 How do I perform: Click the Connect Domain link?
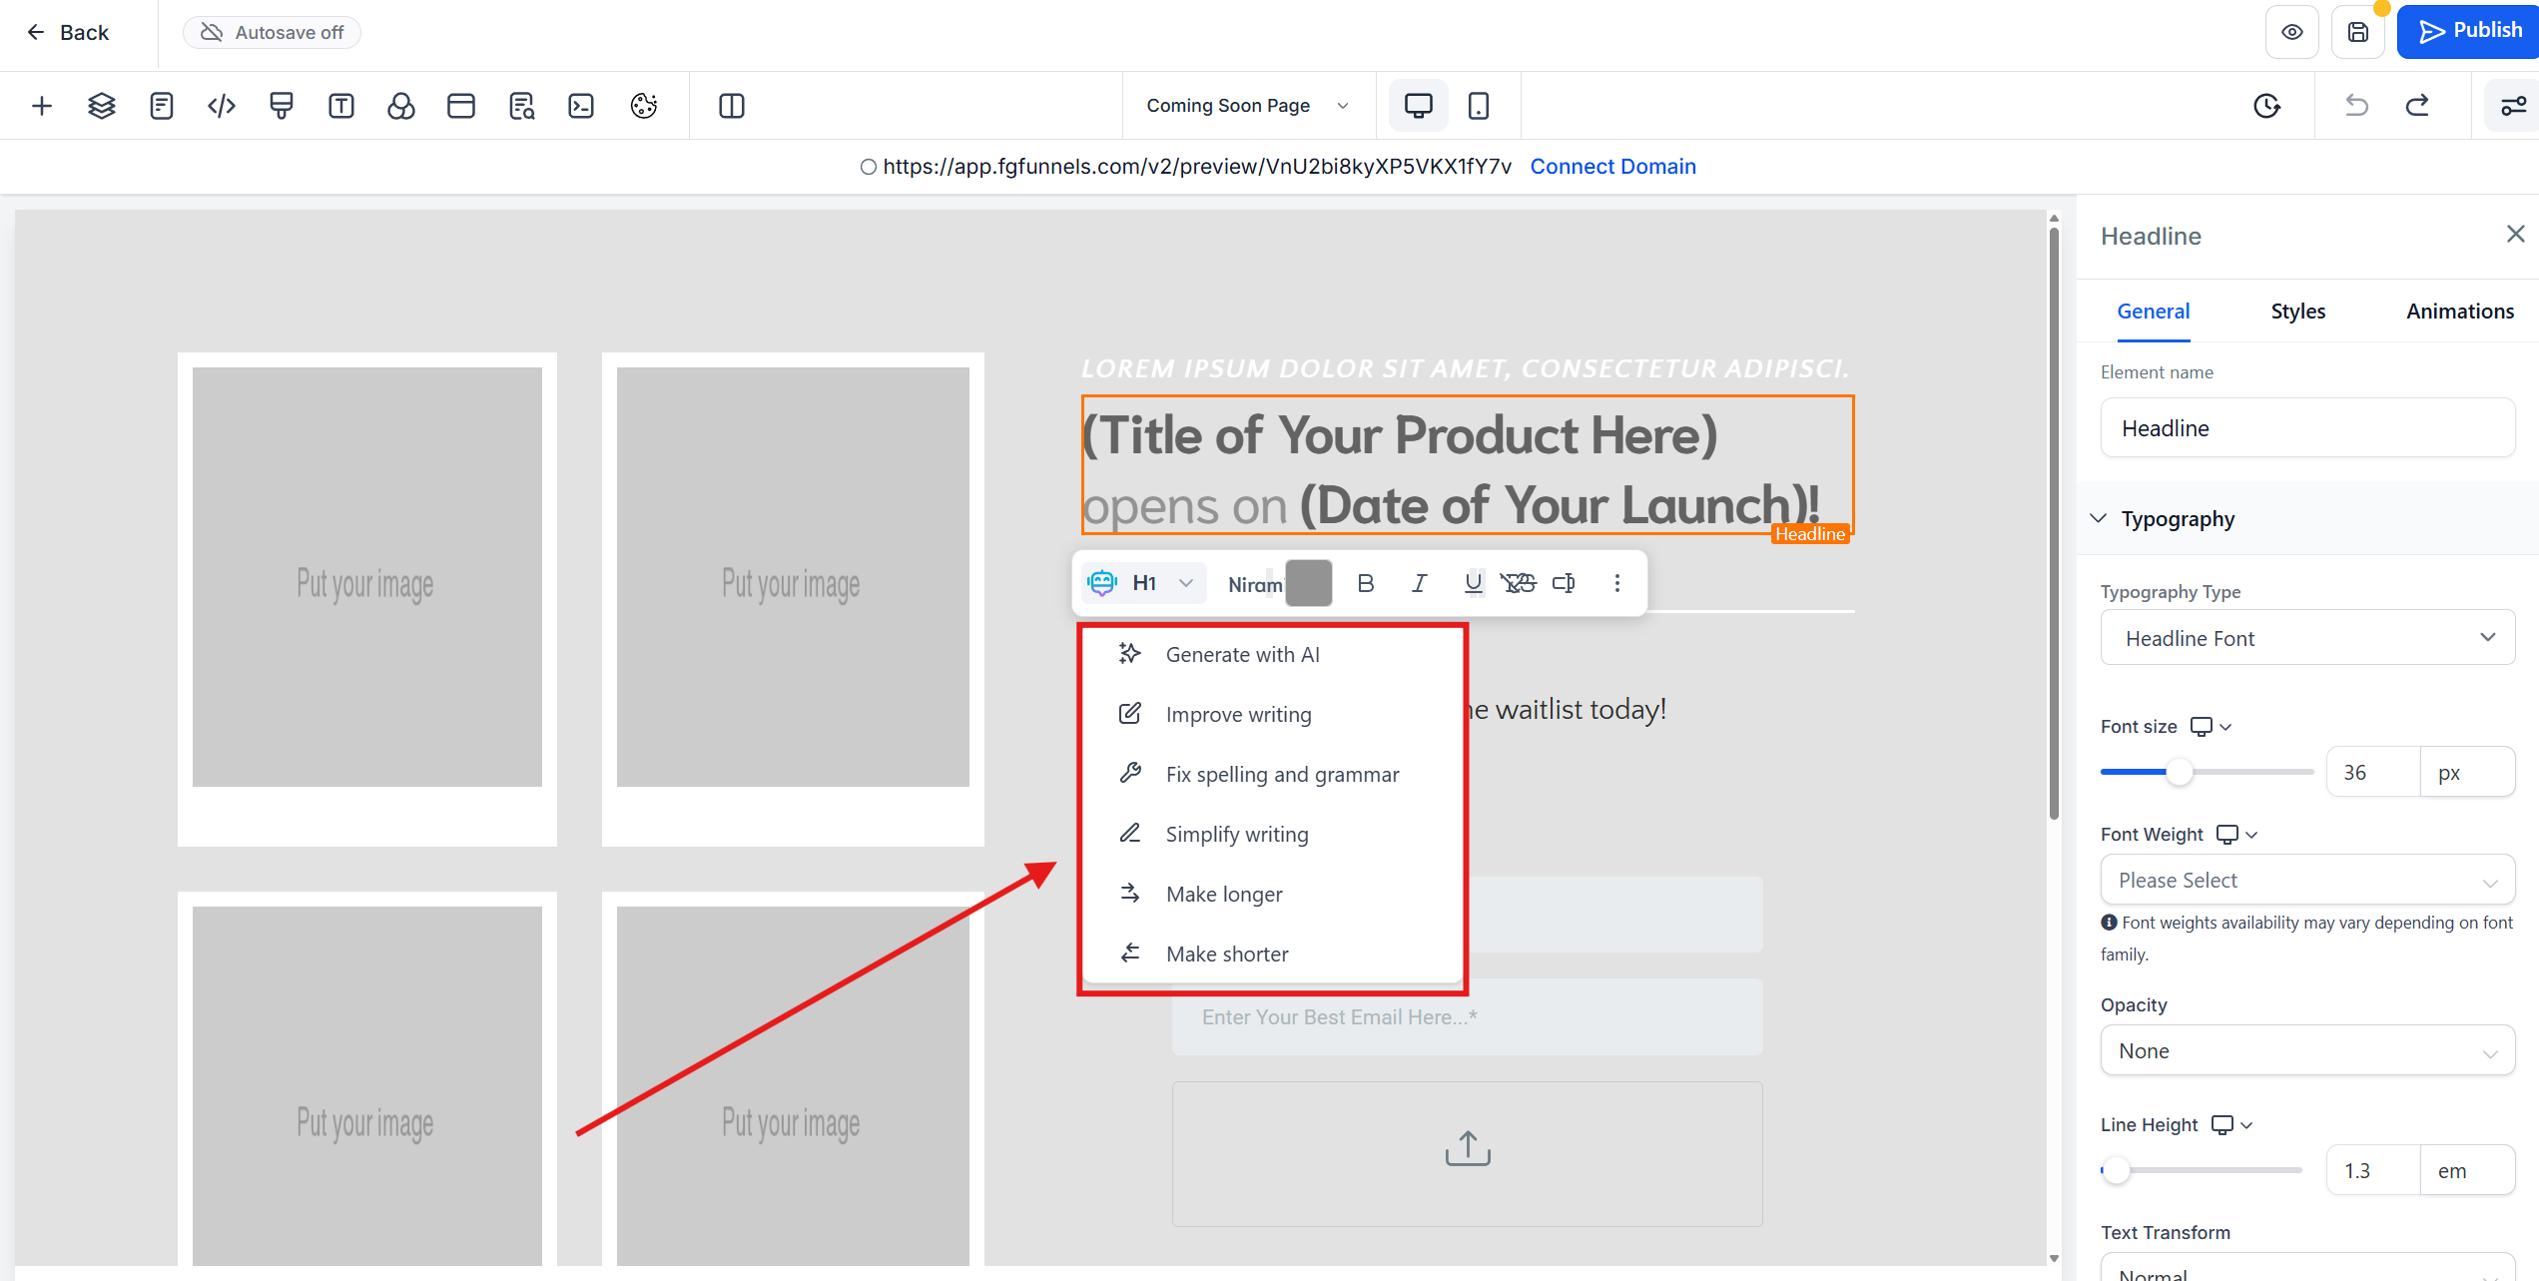coord(1612,167)
